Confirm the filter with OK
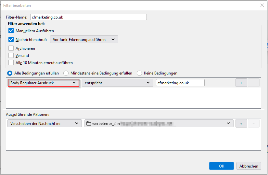This screenshot has height=175, width=268. (x=221, y=166)
